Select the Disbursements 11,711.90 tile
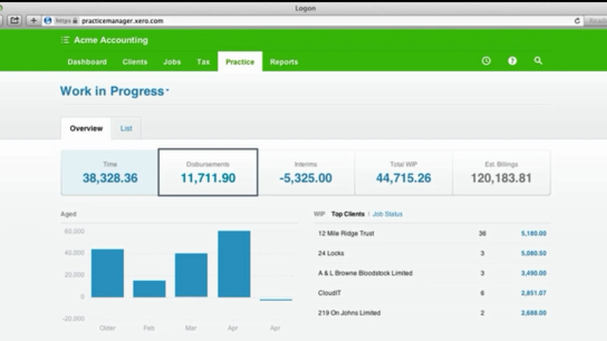607x341 pixels. point(208,172)
